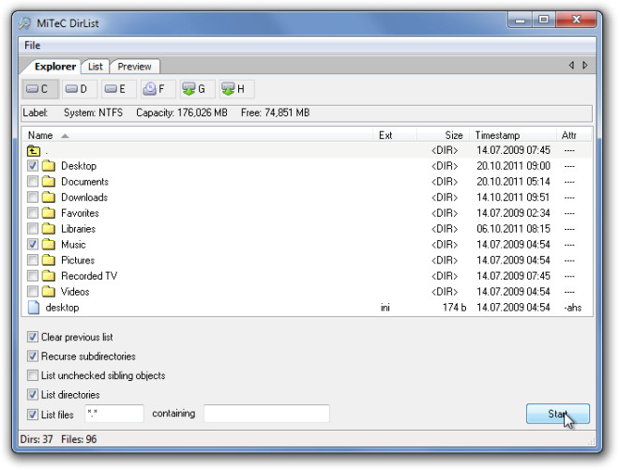Viewport: 619px width, 470px height.
Task: Disable Recurse subdirectories option
Action: (33, 356)
